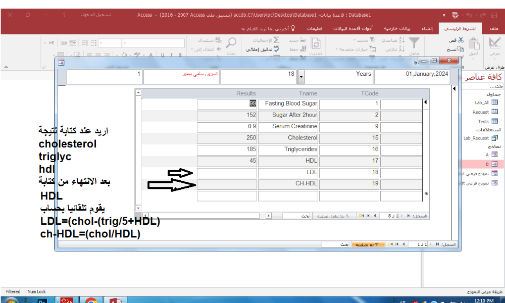Collapse ribbon with chevron arrow
The width and height of the screenshot is (505, 303).
6,67
